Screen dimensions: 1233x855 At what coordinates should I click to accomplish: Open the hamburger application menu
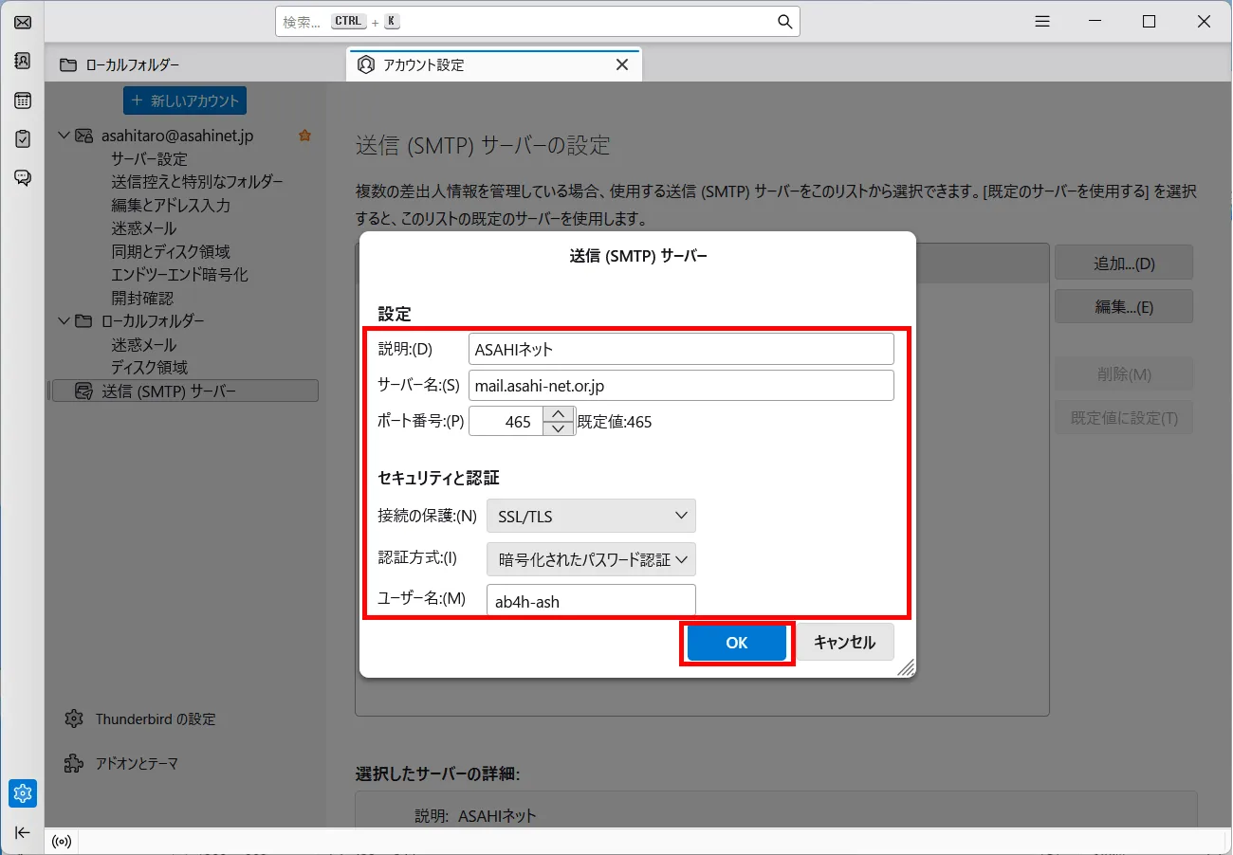[1041, 21]
